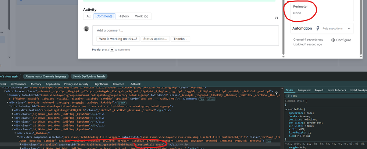
Task: Click Always match Chrome's language
Action: [46, 77]
